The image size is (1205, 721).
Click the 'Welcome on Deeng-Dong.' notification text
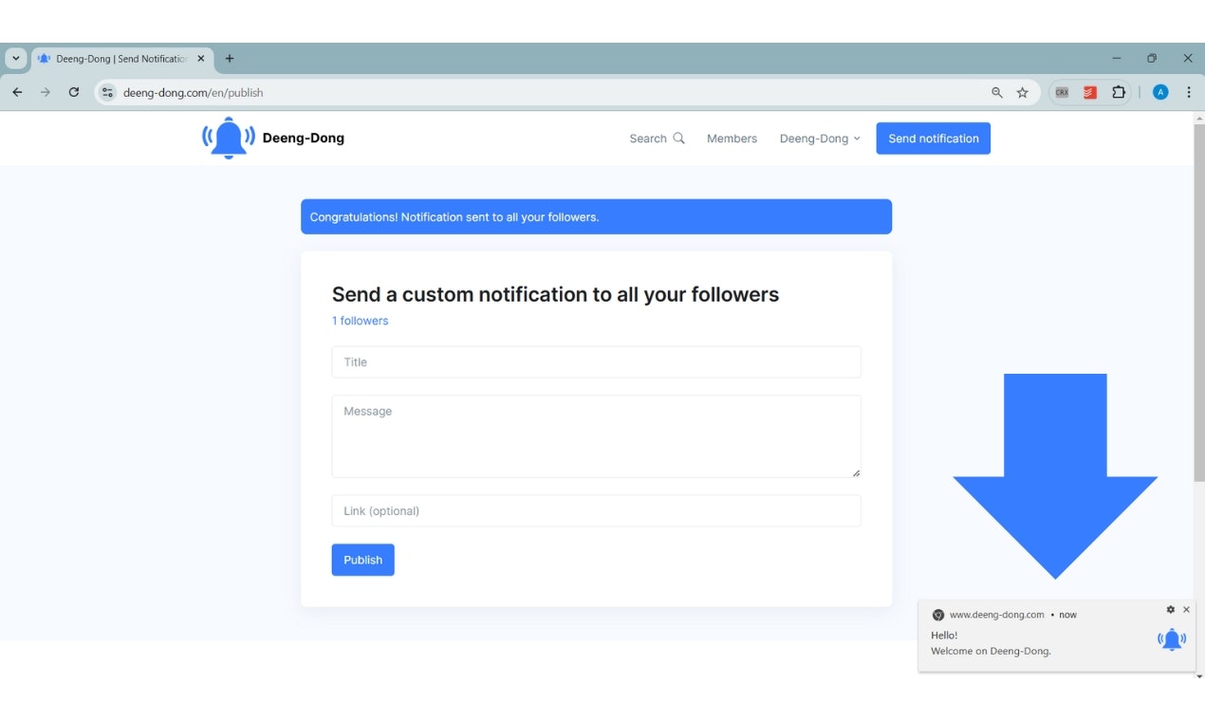coord(991,651)
